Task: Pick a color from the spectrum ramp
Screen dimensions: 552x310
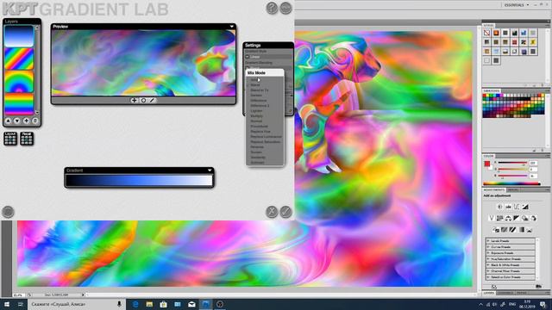Action: pos(511,183)
